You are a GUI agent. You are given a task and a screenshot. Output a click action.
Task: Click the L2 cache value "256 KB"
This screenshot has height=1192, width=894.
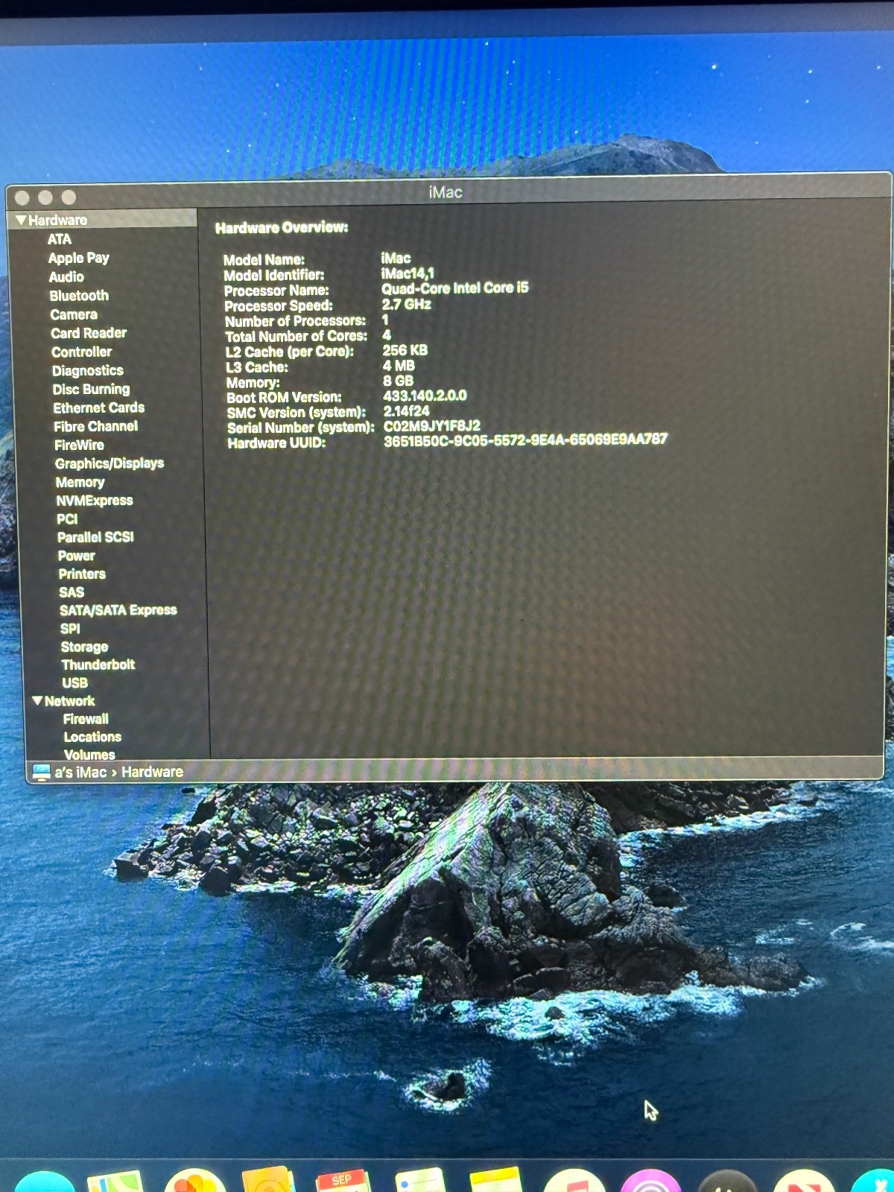click(x=405, y=350)
